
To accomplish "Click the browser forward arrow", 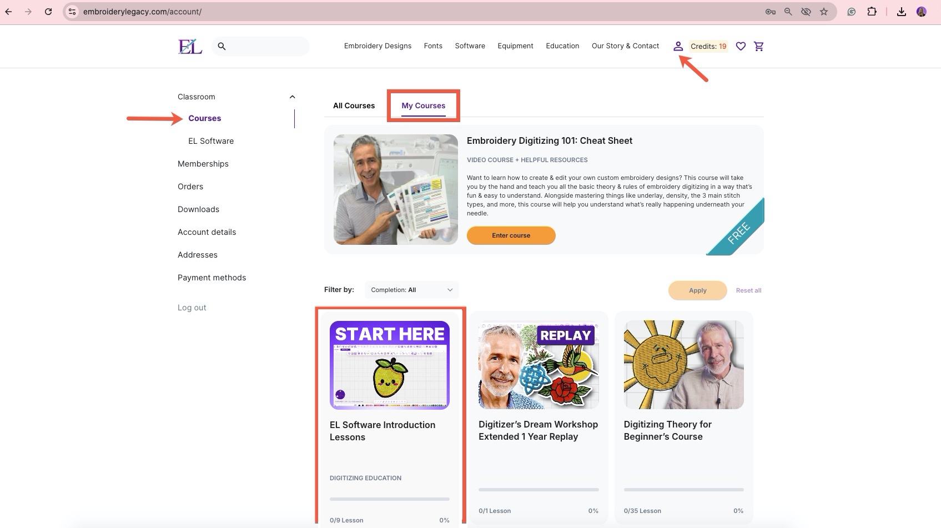I will pos(28,11).
